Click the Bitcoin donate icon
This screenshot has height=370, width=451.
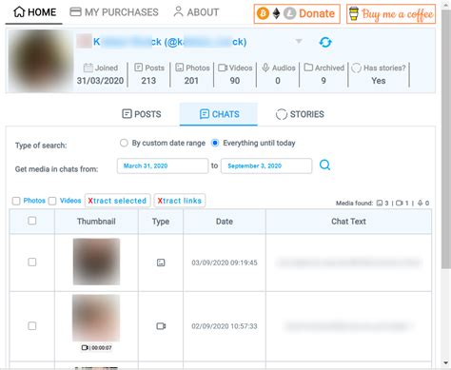coord(263,13)
